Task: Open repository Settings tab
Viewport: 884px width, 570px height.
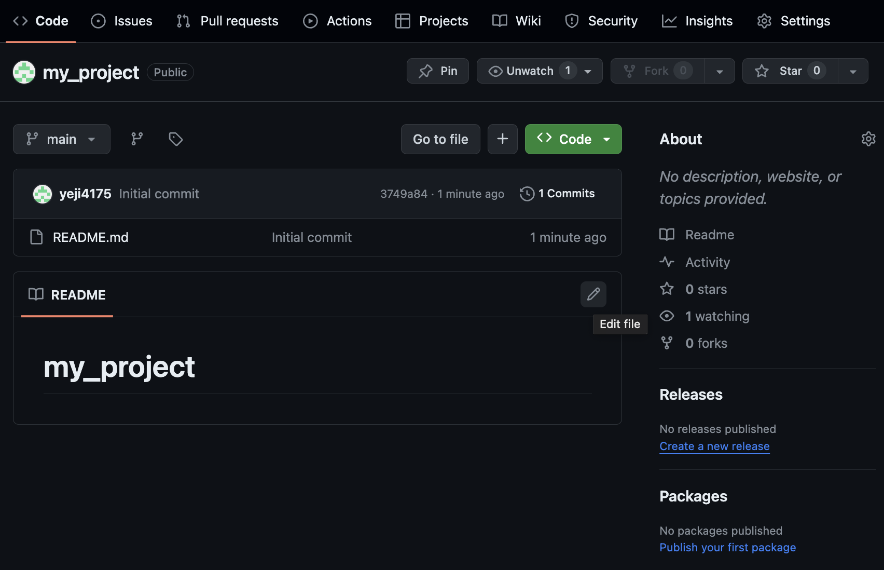Action: [794, 21]
